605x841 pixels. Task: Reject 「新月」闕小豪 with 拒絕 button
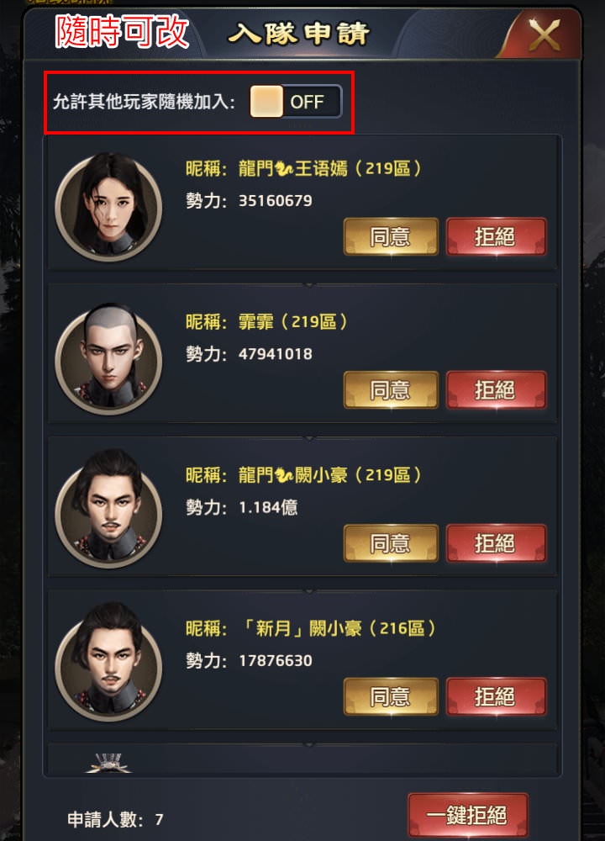tap(496, 696)
